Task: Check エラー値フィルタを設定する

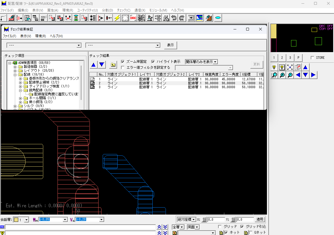Action: click(123, 67)
